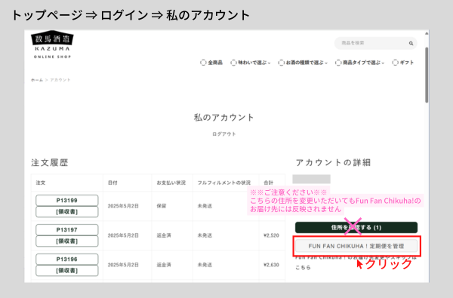Open the receipt for order P13199
453x298 pixels.
click(66, 212)
